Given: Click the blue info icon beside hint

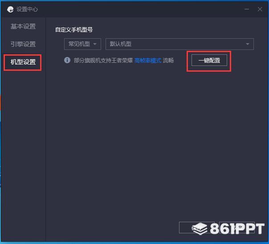Looking at the screenshot, I should pyautogui.click(x=67, y=60).
